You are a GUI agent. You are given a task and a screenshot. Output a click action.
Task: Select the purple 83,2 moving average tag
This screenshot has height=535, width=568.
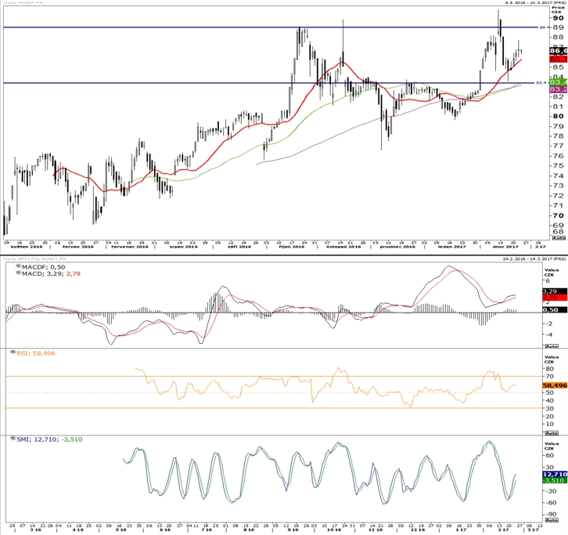click(559, 89)
